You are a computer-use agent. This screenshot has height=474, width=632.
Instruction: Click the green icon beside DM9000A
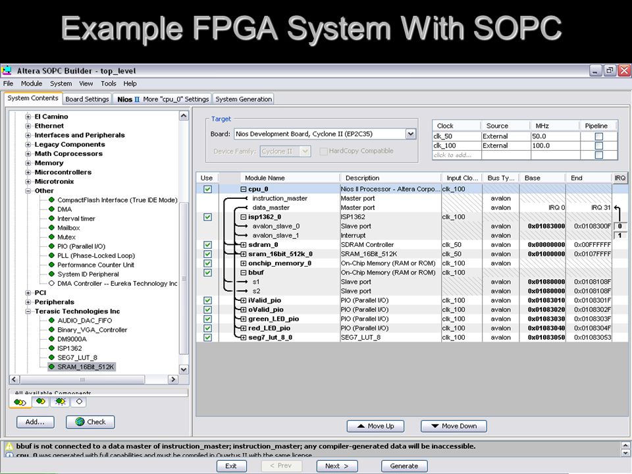click(51, 338)
